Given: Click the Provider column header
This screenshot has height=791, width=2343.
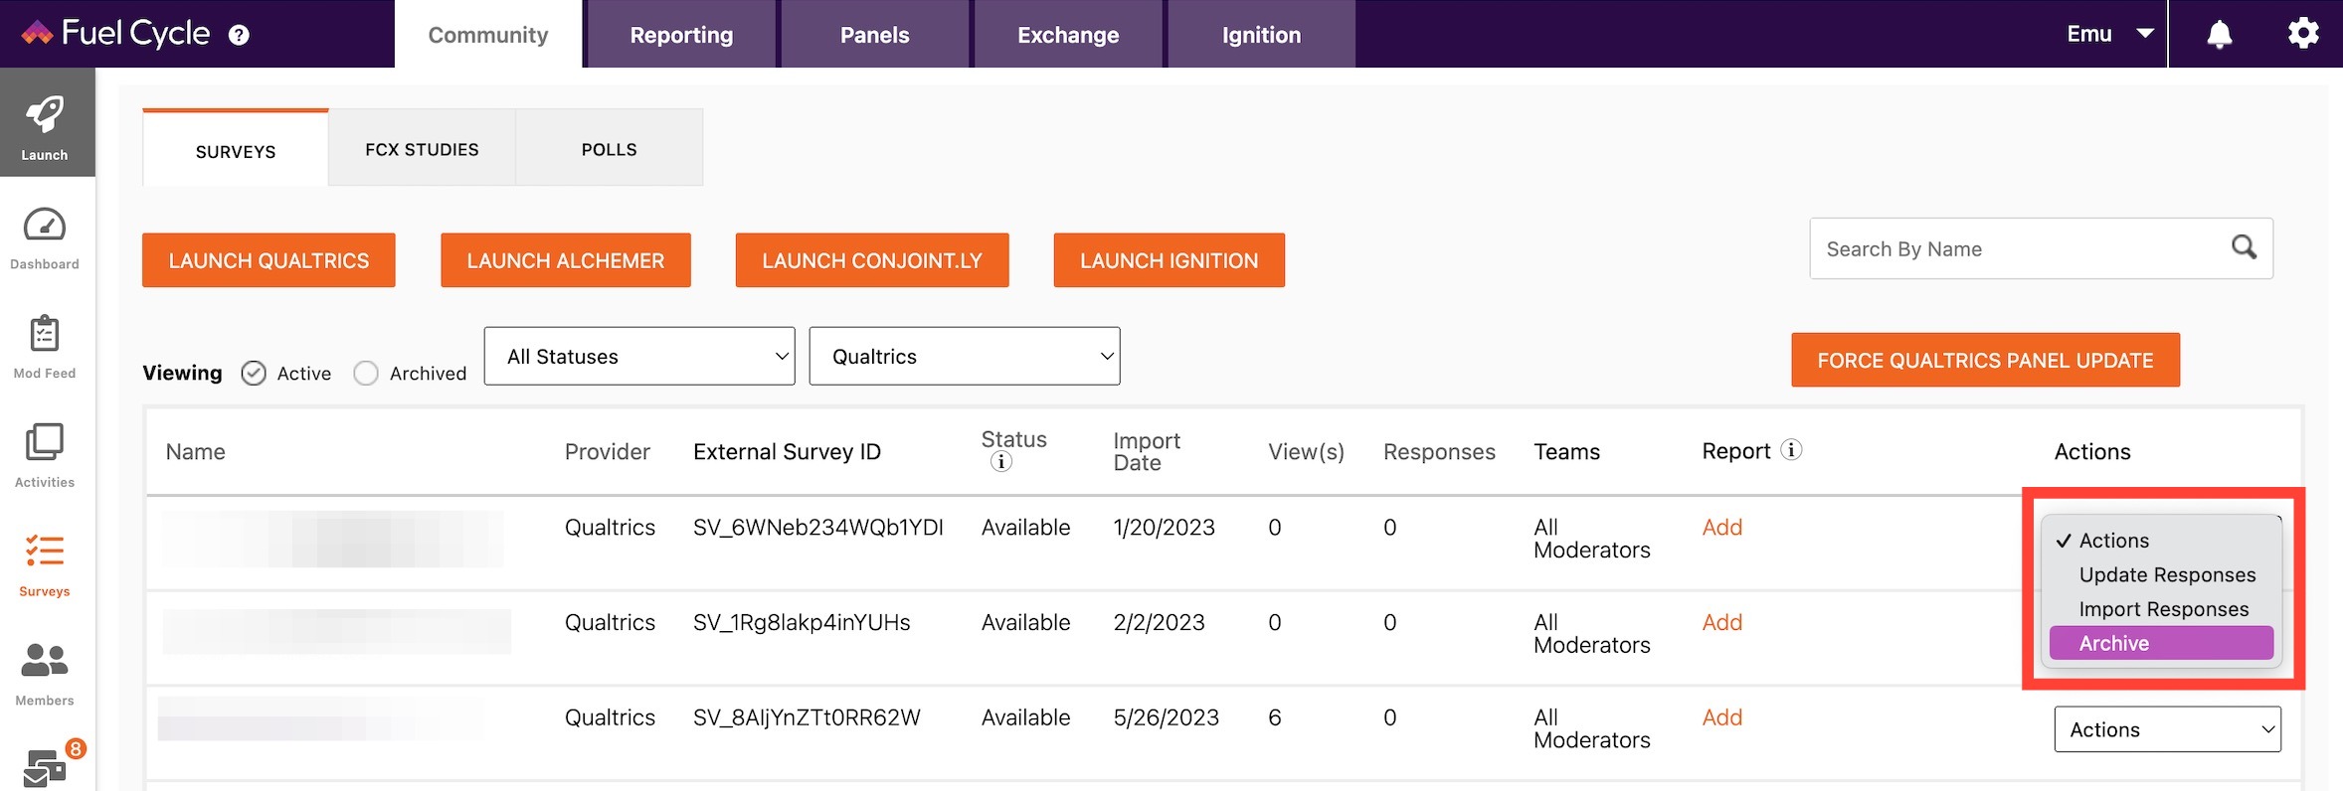Looking at the screenshot, I should [608, 451].
